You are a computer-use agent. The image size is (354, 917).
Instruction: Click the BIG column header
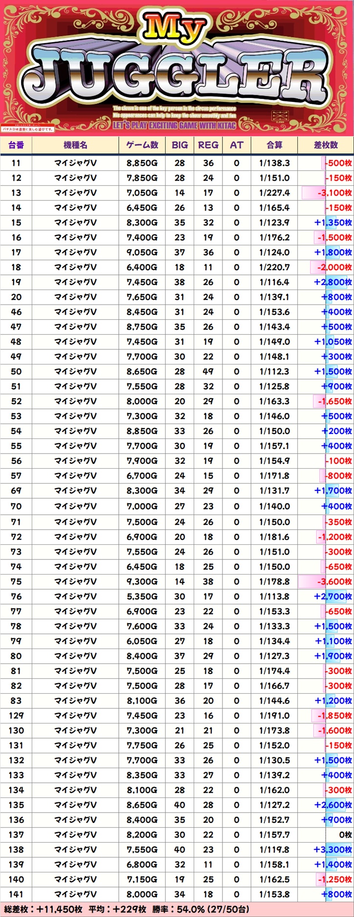click(x=179, y=145)
